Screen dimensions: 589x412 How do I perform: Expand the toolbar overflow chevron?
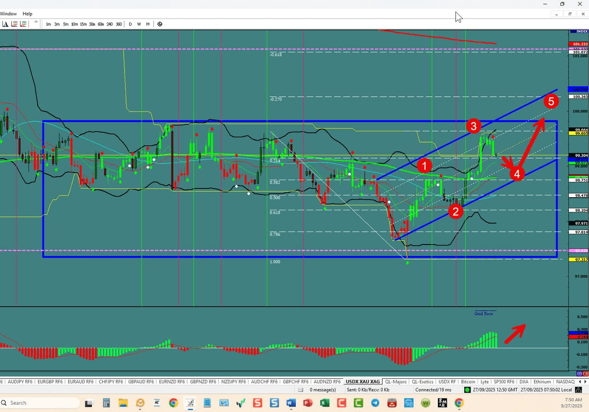tap(36, 22)
